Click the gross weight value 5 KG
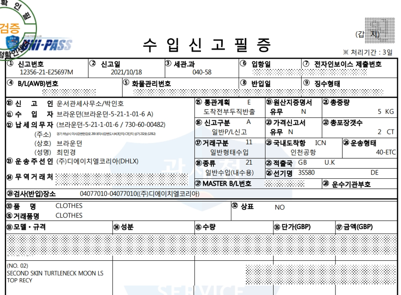Screen dimensions: 401x295 (386, 112)
